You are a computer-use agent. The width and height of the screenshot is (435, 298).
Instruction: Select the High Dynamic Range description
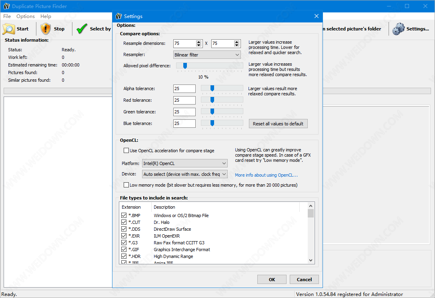pos(173,256)
